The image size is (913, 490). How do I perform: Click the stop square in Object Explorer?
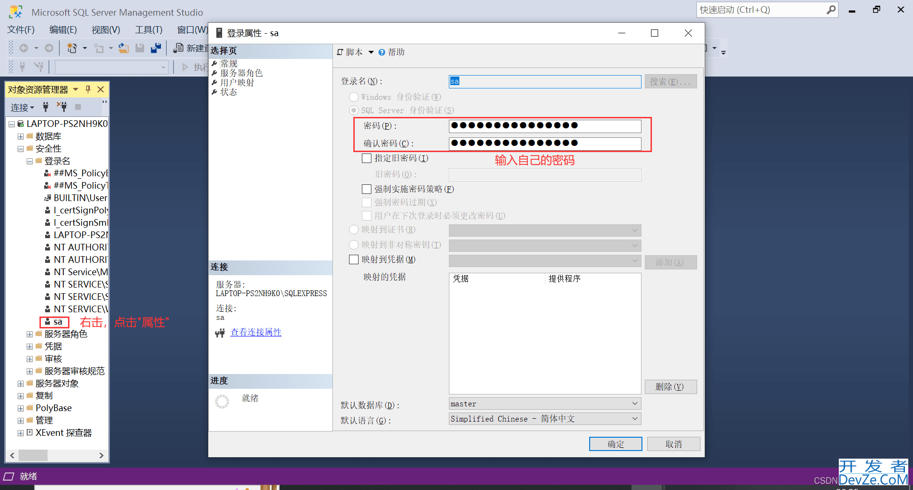tap(78, 107)
